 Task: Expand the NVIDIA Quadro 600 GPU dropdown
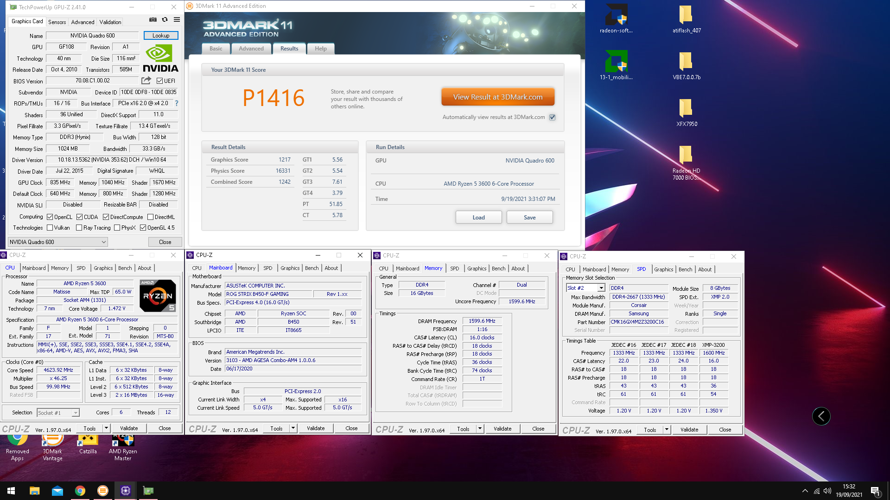[x=57, y=242]
